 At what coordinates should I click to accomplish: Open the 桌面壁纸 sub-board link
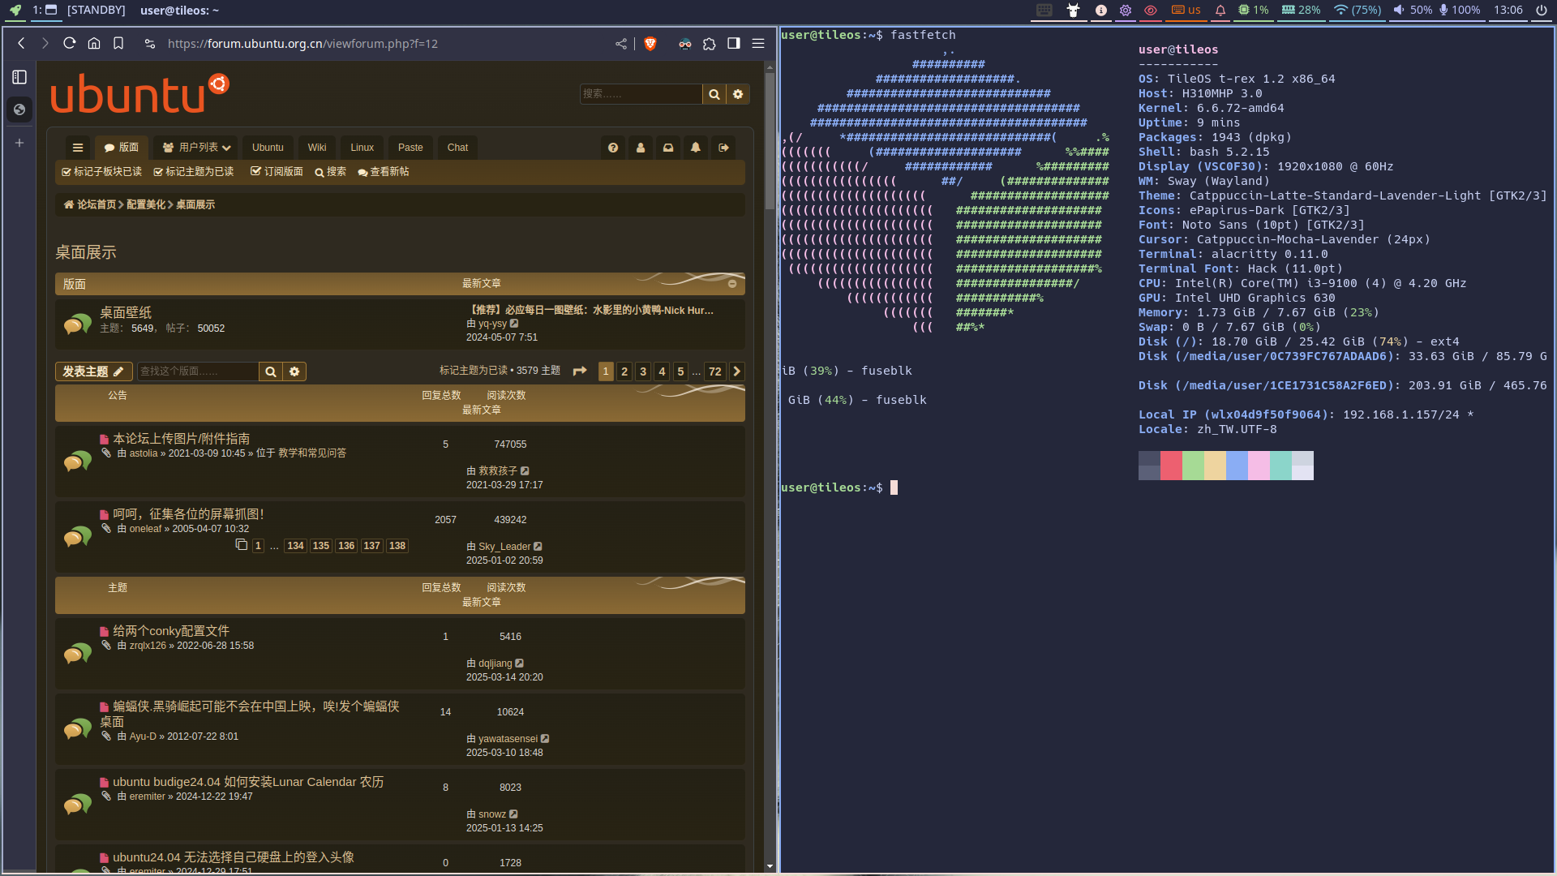126,312
